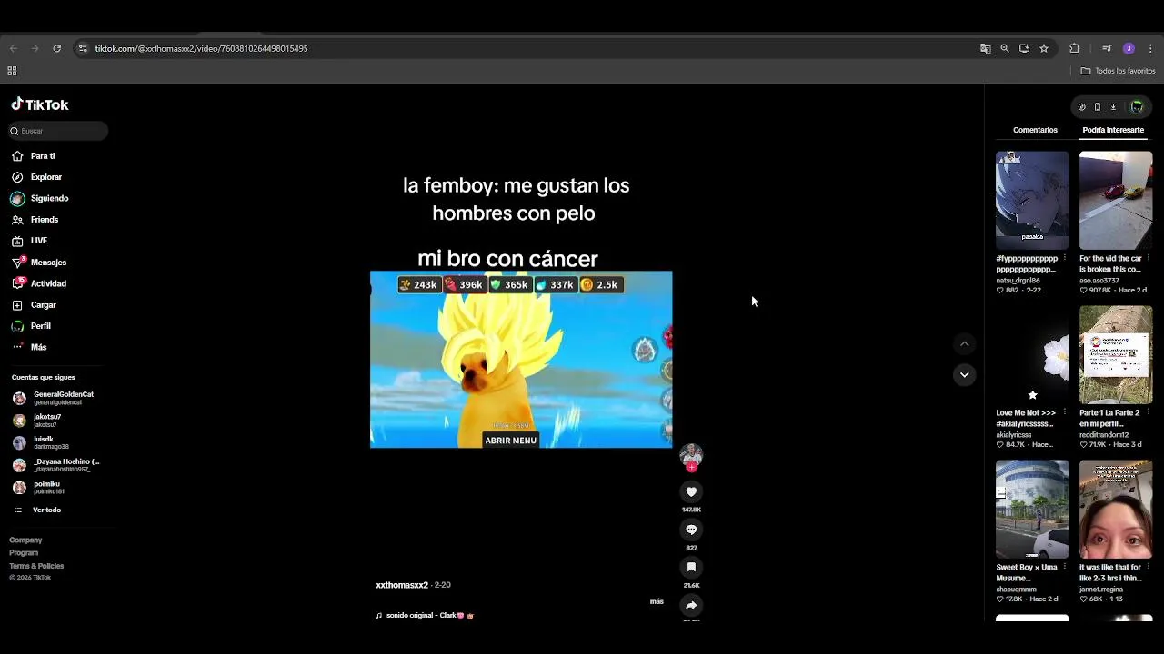Click the download desktop app icon
This screenshot has width=1164, height=654.
tap(1113, 107)
